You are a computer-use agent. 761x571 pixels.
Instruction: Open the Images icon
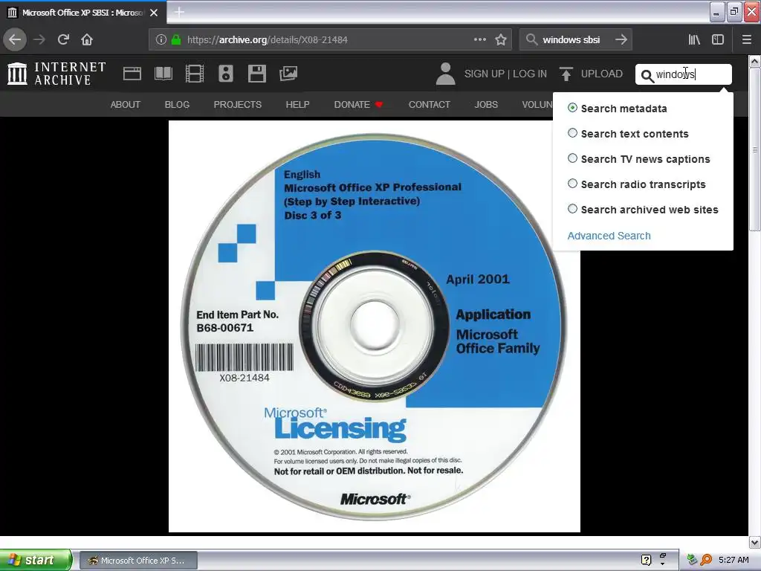pos(288,74)
